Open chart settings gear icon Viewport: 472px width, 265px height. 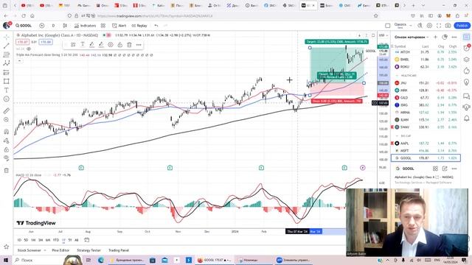click(429, 26)
